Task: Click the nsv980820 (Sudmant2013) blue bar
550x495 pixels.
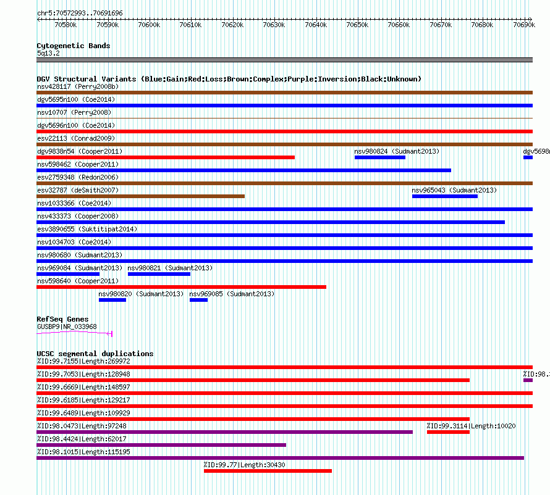Action: [112, 300]
